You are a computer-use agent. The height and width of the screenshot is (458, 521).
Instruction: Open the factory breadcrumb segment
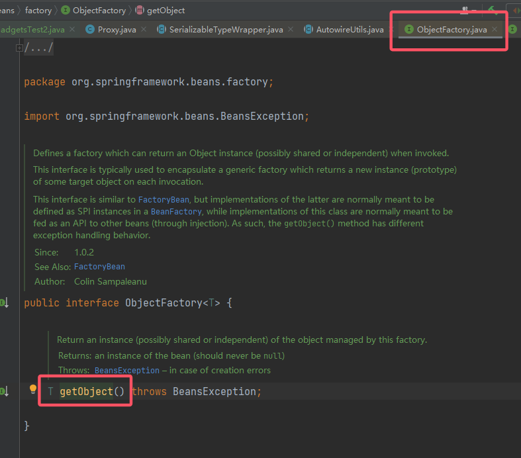tap(38, 11)
